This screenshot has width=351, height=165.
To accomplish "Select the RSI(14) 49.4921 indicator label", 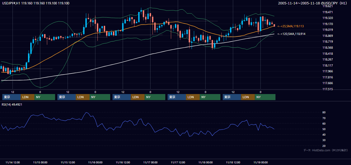I will pos(12,105).
